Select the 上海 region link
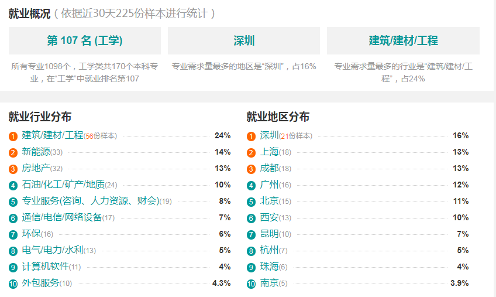This screenshot has height=297, width=496. click(269, 152)
